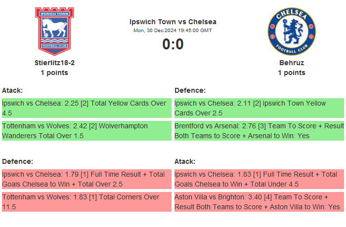Click the top-right Defence heading
346x227 pixels.
point(190,90)
